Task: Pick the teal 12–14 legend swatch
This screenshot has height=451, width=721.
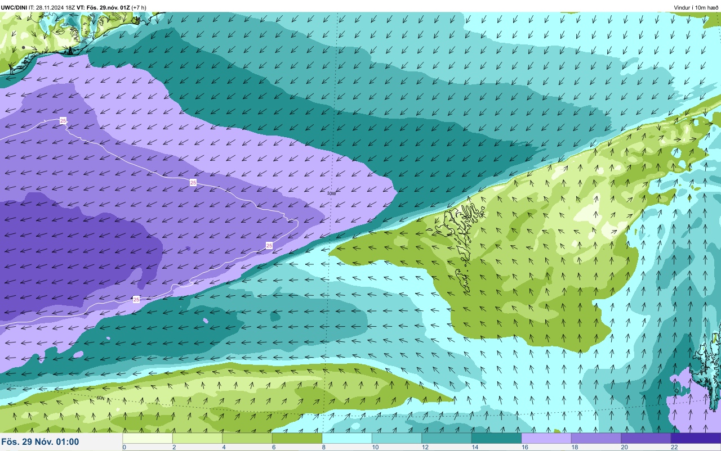Action: click(447, 438)
